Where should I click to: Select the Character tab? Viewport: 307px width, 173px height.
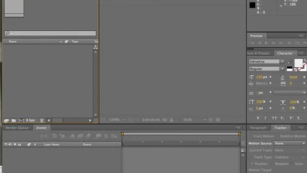click(284, 53)
